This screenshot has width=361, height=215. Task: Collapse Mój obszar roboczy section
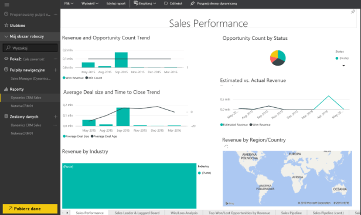[6, 36]
